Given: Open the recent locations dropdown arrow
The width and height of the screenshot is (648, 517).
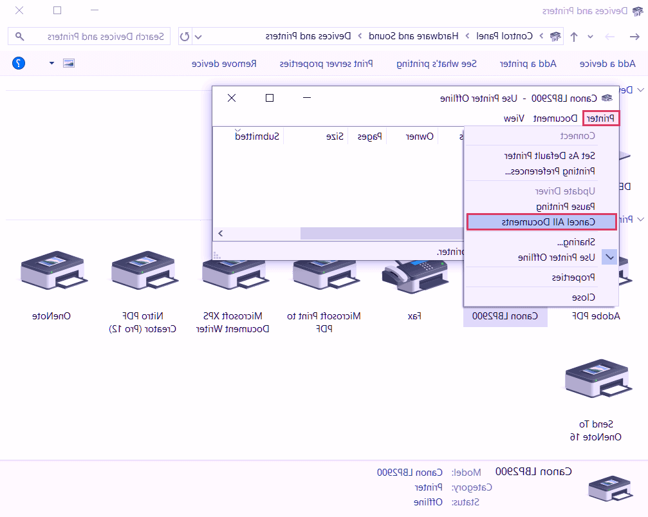Looking at the screenshot, I should pyautogui.click(x=590, y=37).
